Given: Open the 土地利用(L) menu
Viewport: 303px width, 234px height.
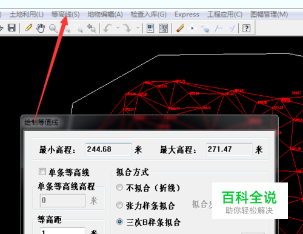Looking at the screenshot, I should [27, 15].
